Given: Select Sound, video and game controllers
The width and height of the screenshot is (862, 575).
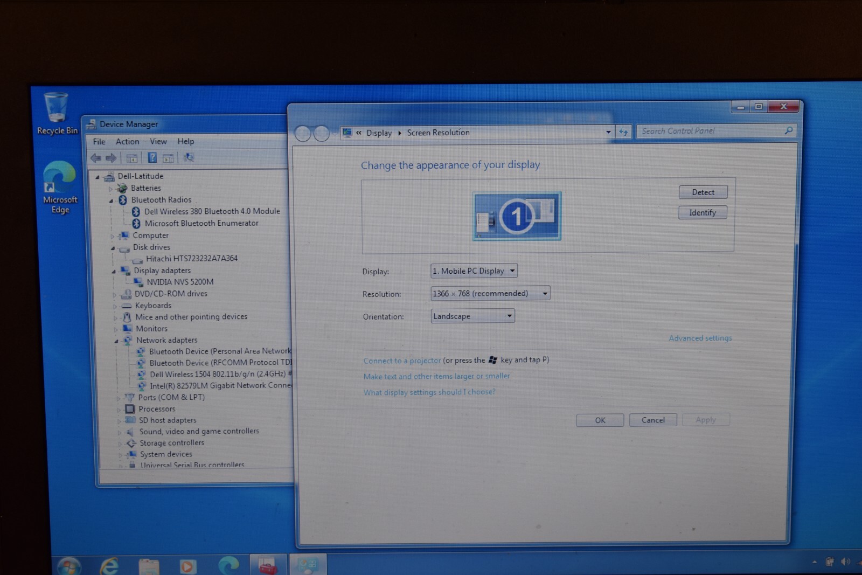Looking at the screenshot, I should [x=199, y=432].
